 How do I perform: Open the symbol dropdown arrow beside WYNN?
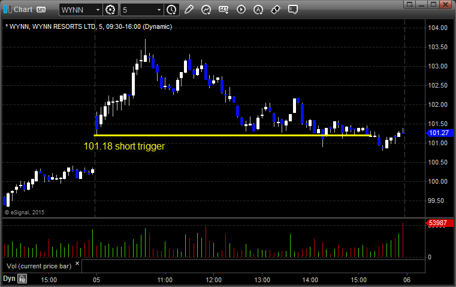tap(98, 10)
